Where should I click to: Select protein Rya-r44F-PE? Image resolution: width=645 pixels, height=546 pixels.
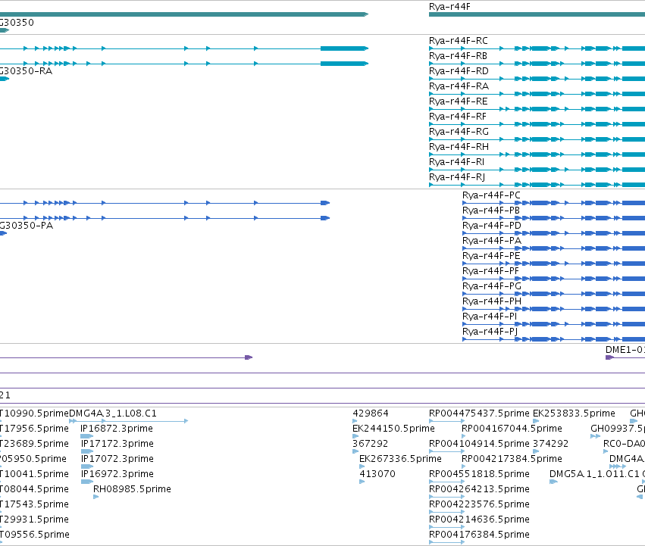pos(491,256)
